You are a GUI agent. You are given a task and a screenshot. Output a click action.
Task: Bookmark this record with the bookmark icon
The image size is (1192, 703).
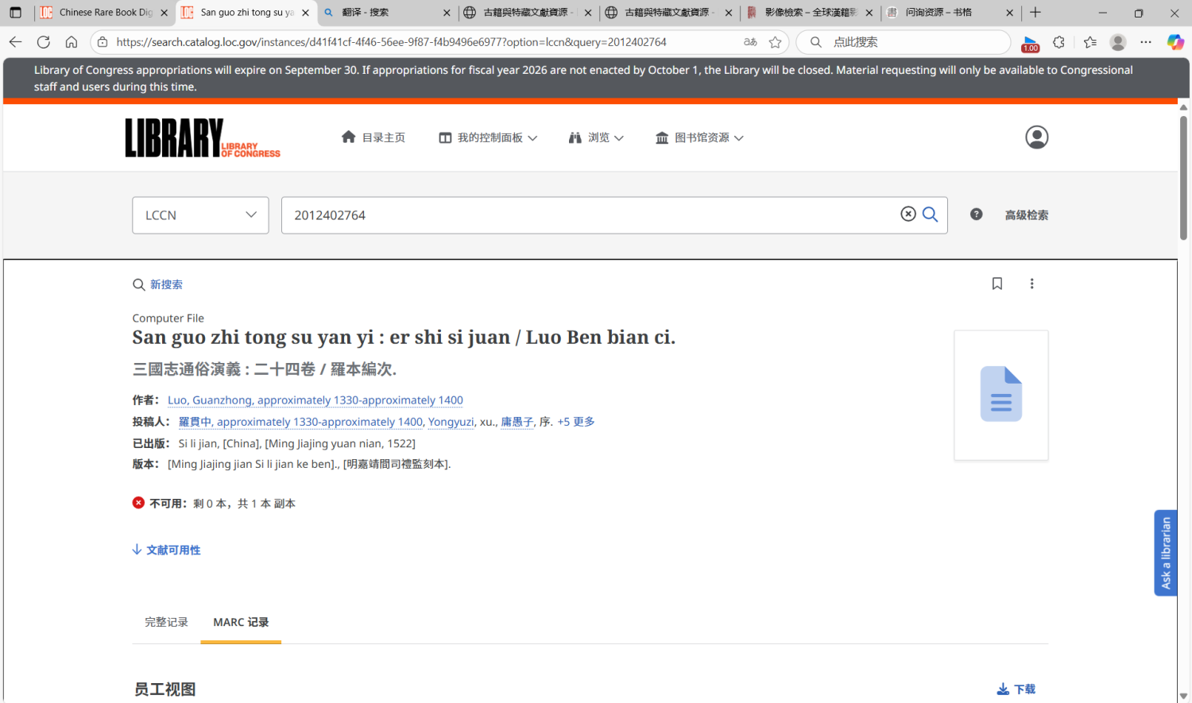(x=997, y=284)
